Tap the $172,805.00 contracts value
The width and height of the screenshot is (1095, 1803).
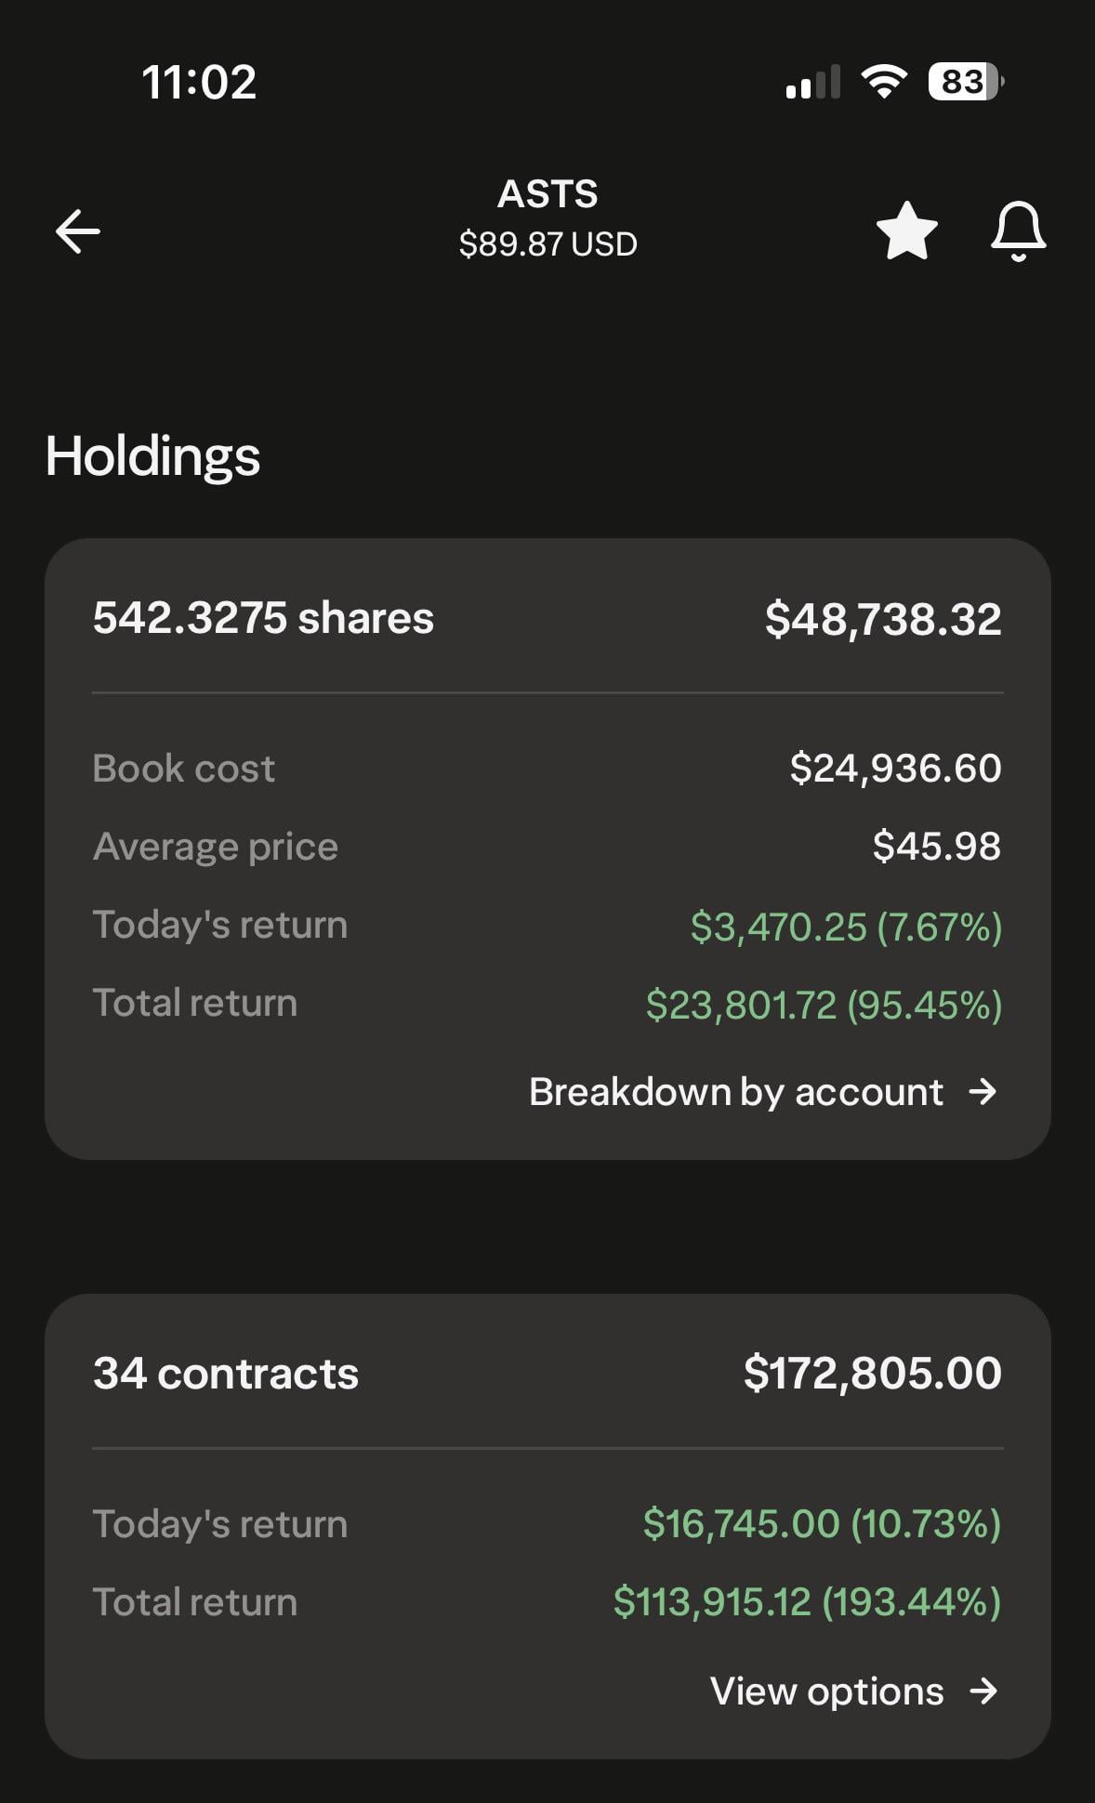[873, 1374]
